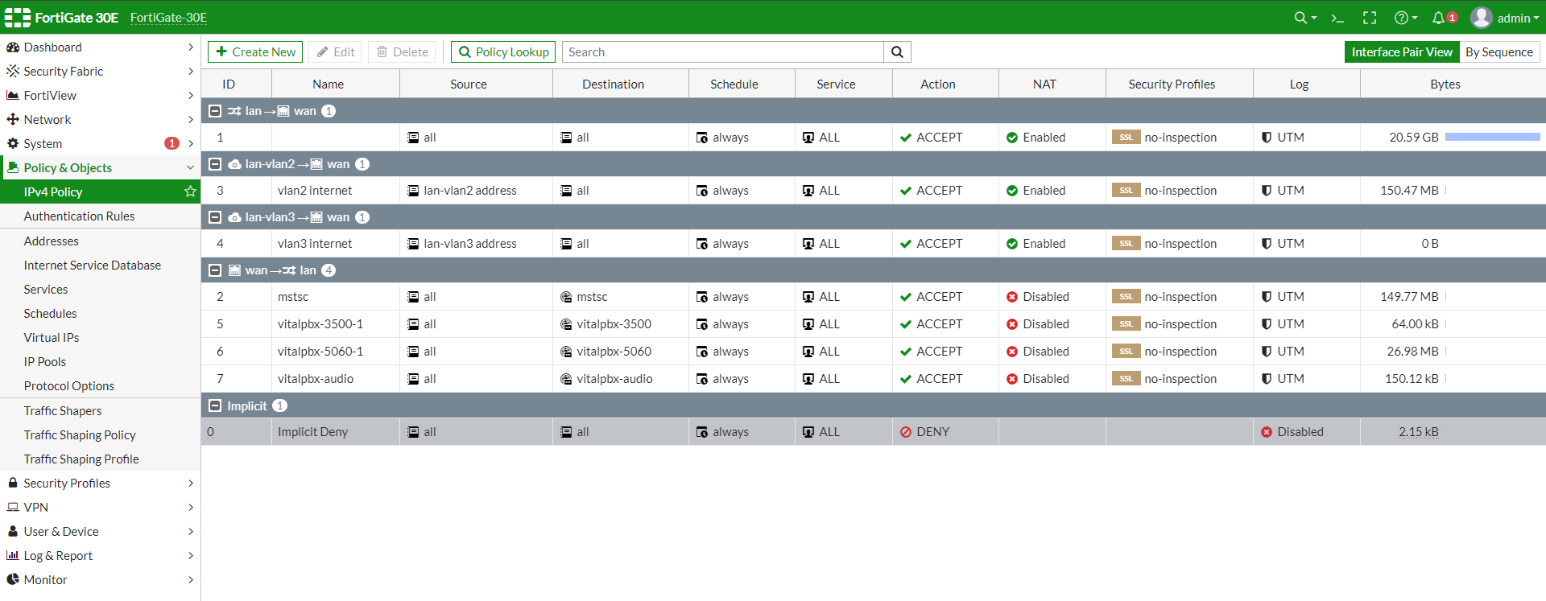
Task: Click the search magnifier button beside Search
Action: tap(897, 52)
